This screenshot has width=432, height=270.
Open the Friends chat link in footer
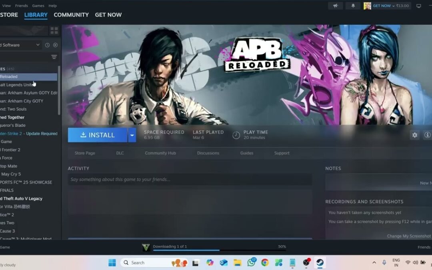click(424, 247)
